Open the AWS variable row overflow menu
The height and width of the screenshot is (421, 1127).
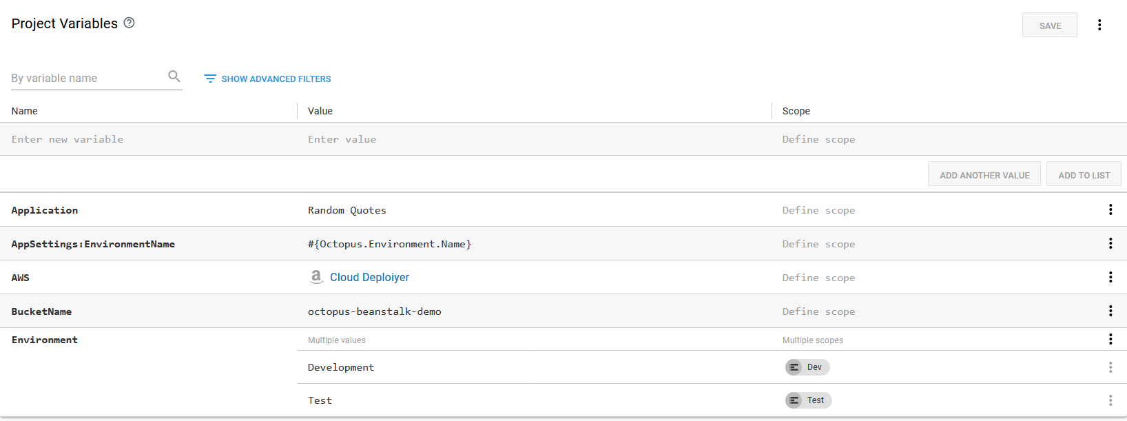(1110, 277)
